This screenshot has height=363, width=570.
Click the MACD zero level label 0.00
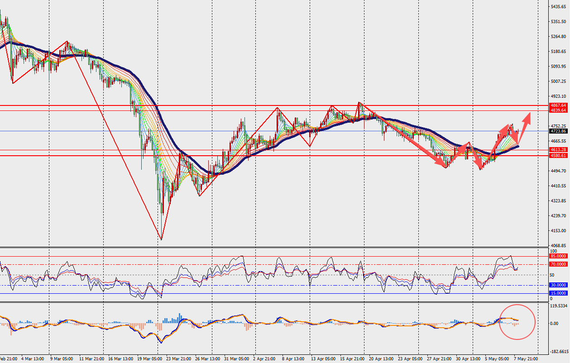(x=555, y=324)
